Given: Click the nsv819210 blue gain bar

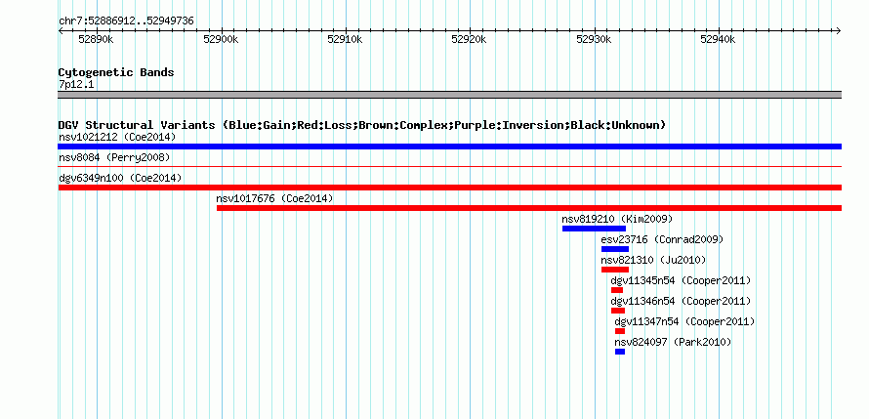Looking at the screenshot, I should 594,229.
